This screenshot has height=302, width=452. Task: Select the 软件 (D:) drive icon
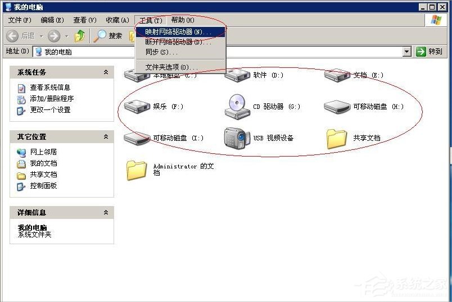point(237,75)
